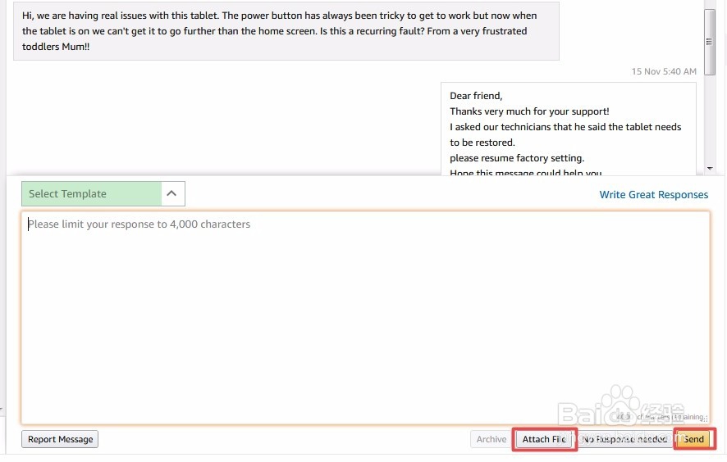Click the scrollbar thumb grip in message history
This screenshot has height=462, width=727.
pos(710,41)
